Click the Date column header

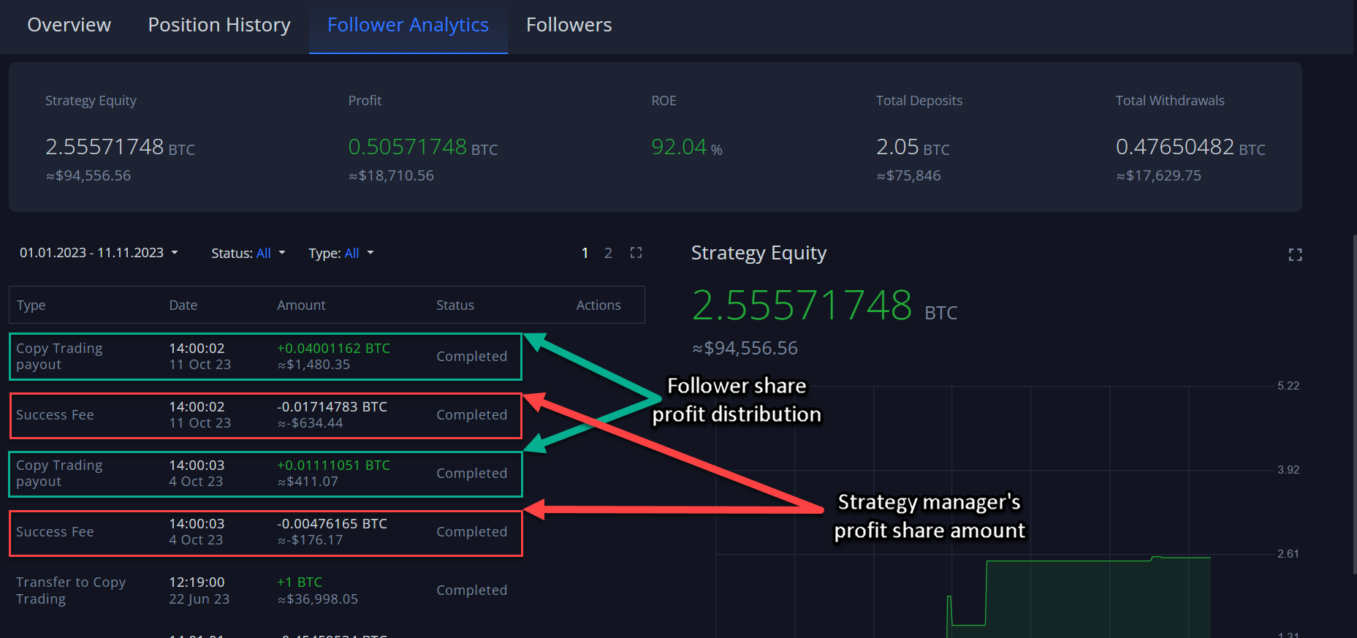[183, 305]
